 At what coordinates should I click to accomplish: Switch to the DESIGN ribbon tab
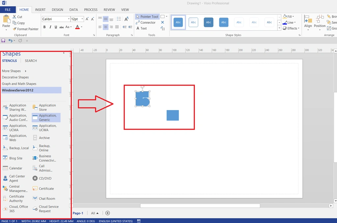[x=57, y=10]
